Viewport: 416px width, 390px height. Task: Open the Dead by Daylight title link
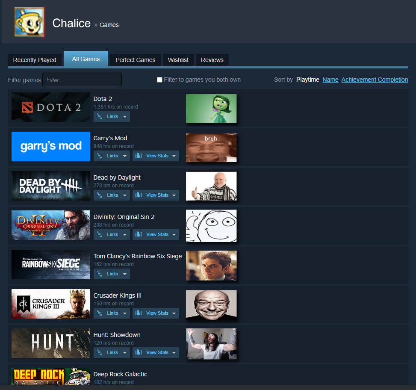[x=117, y=177]
